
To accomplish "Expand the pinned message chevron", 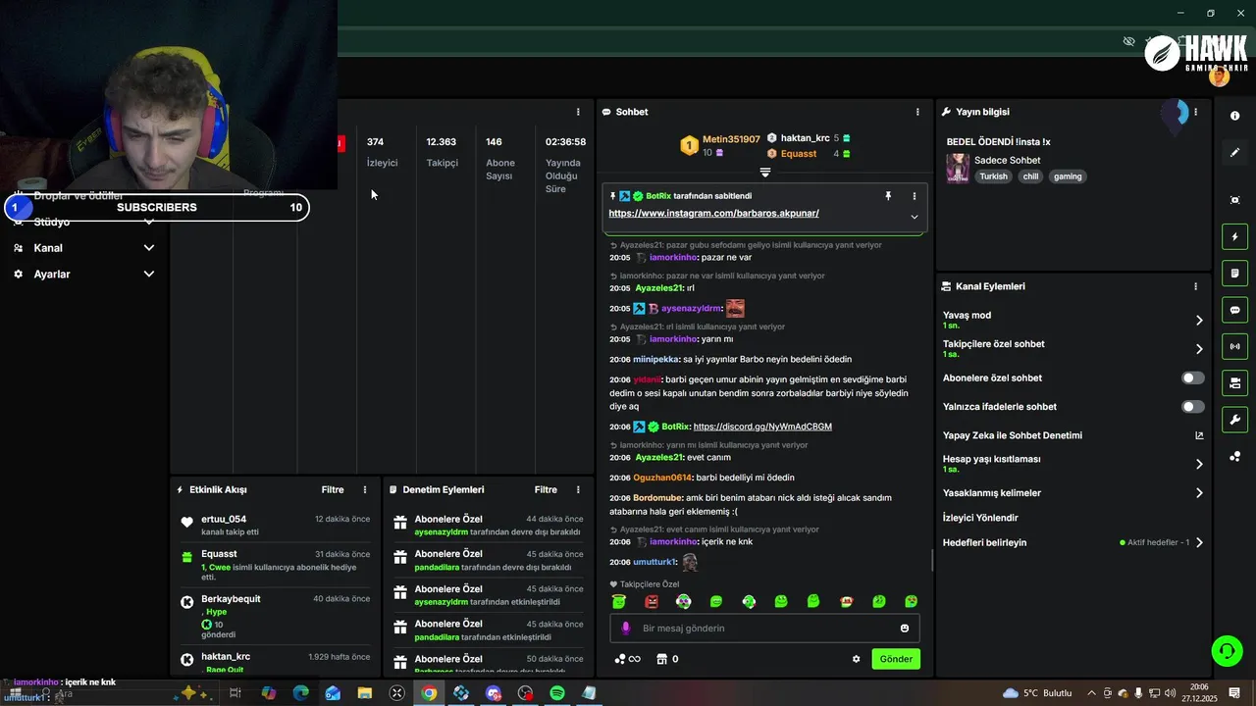I will click(915, 217).
